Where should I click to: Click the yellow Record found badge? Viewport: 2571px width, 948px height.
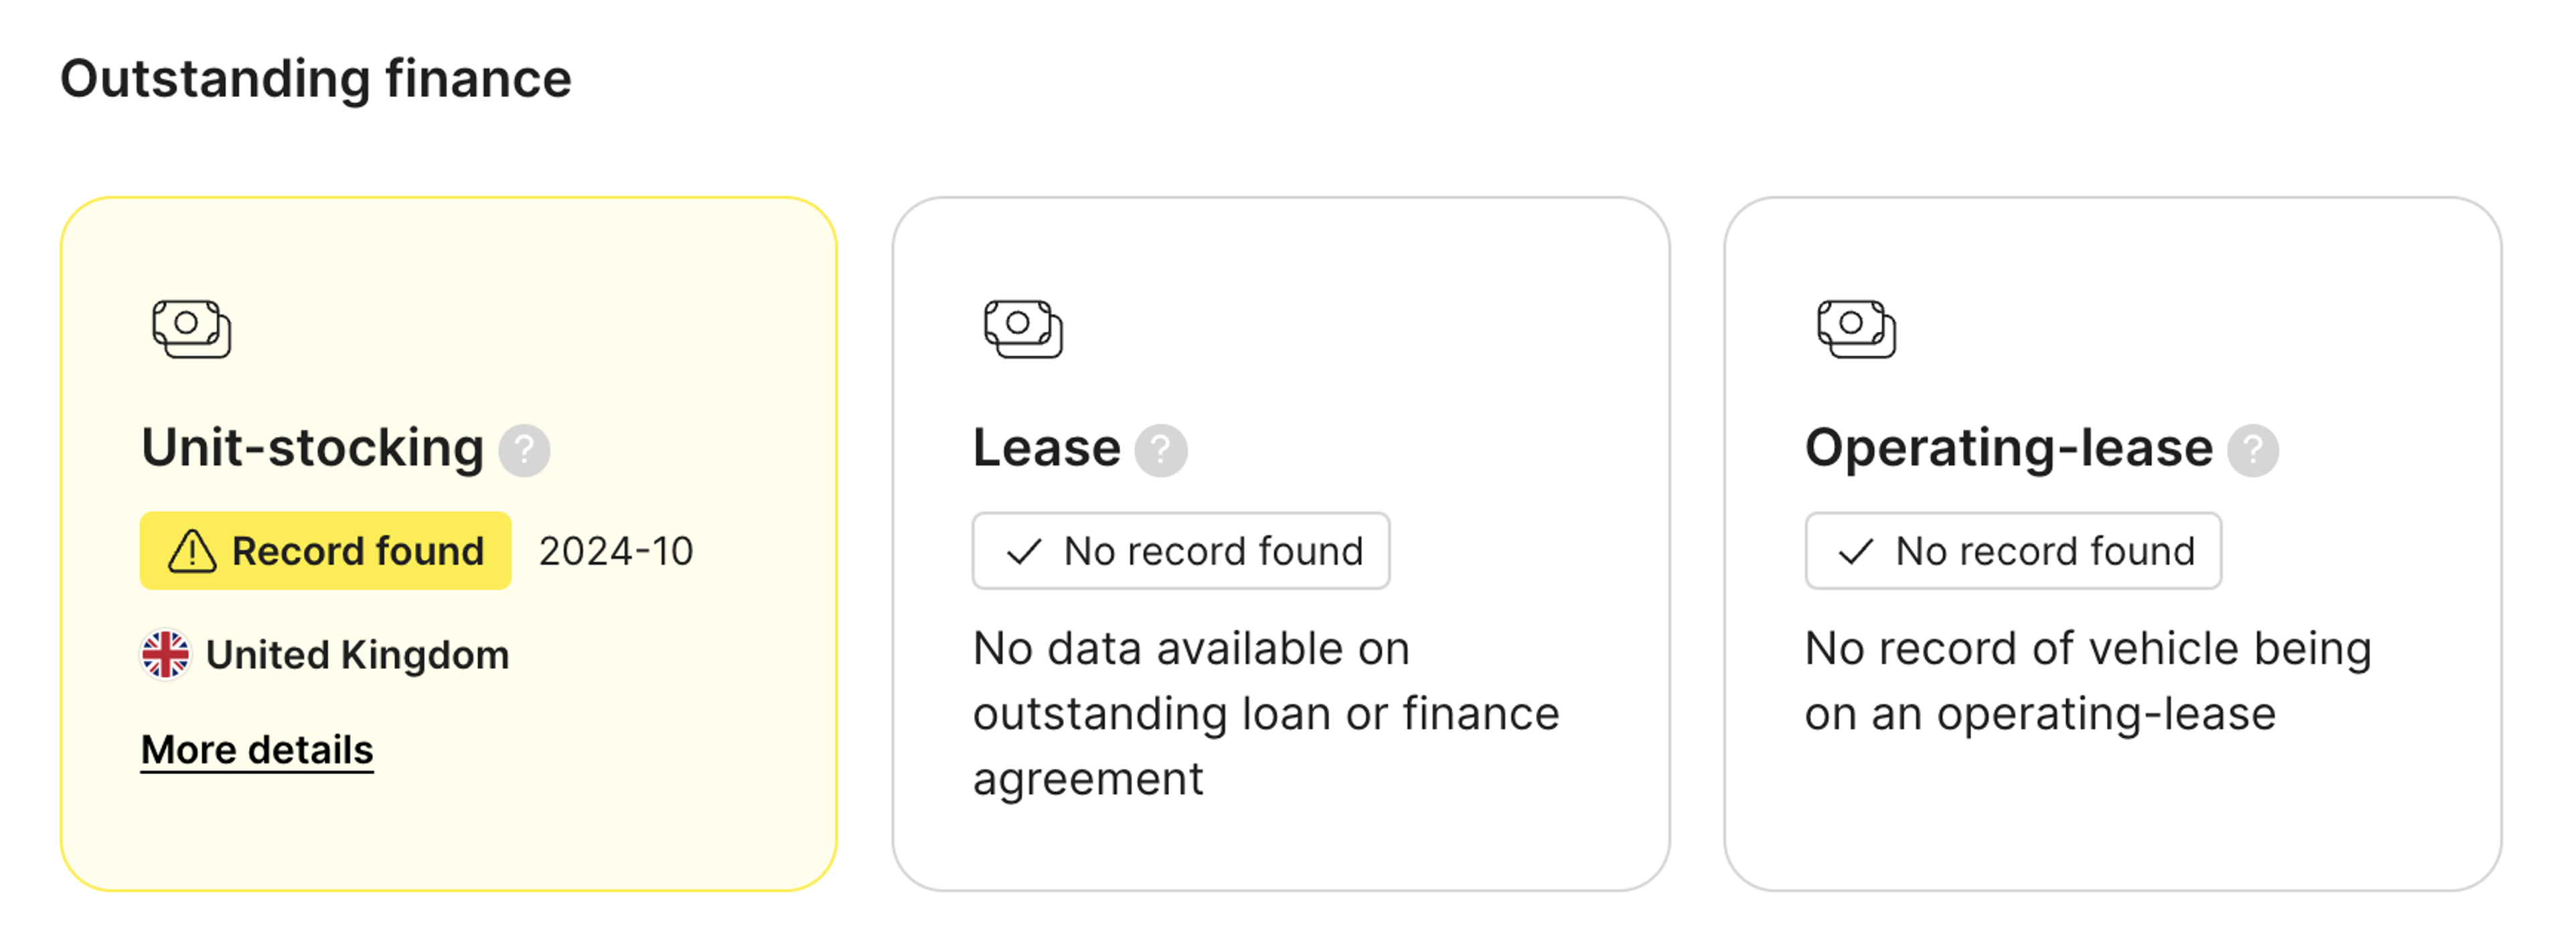pyautogui.click(x=325, y=551)
